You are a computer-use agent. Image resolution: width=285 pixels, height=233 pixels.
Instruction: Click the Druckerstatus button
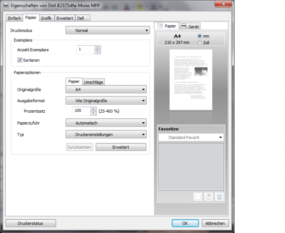pos(30,223)
